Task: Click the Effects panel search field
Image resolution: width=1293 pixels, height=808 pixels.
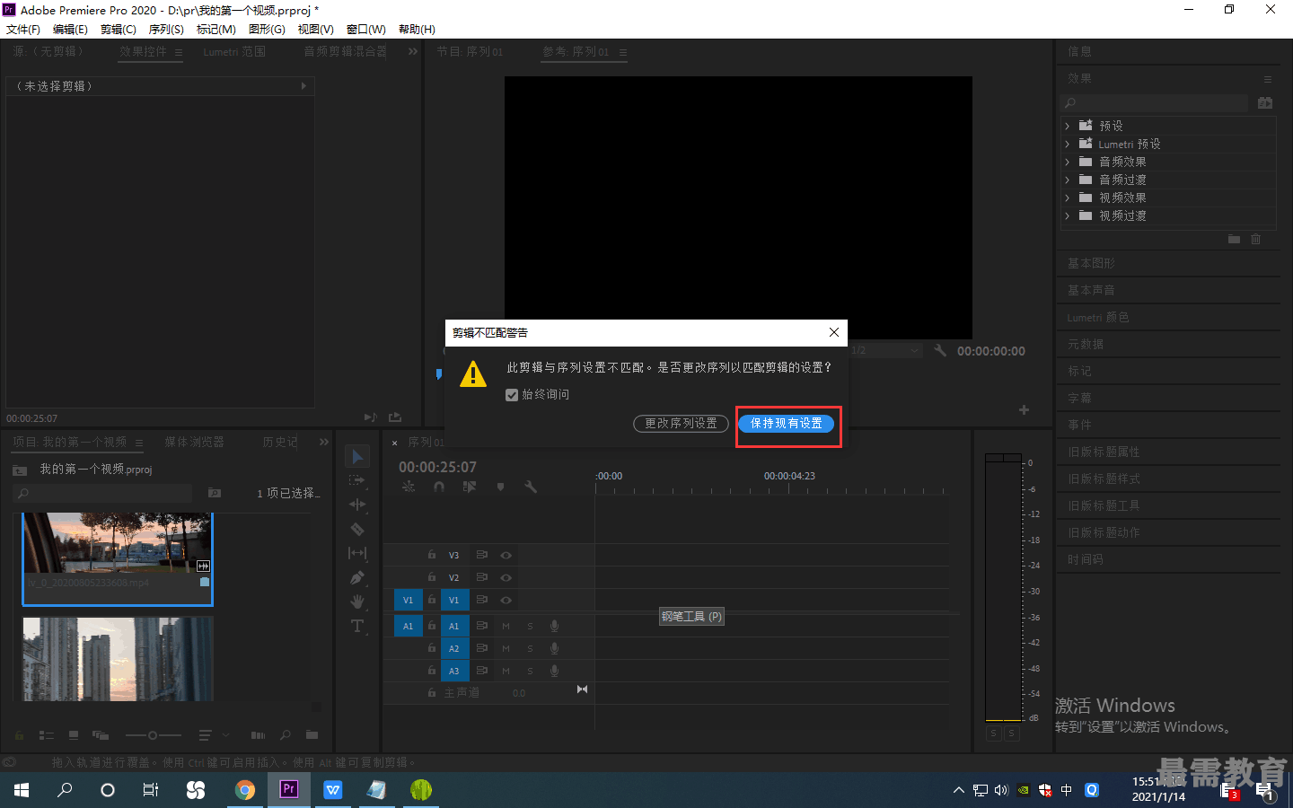Action: click(1154, 103)
